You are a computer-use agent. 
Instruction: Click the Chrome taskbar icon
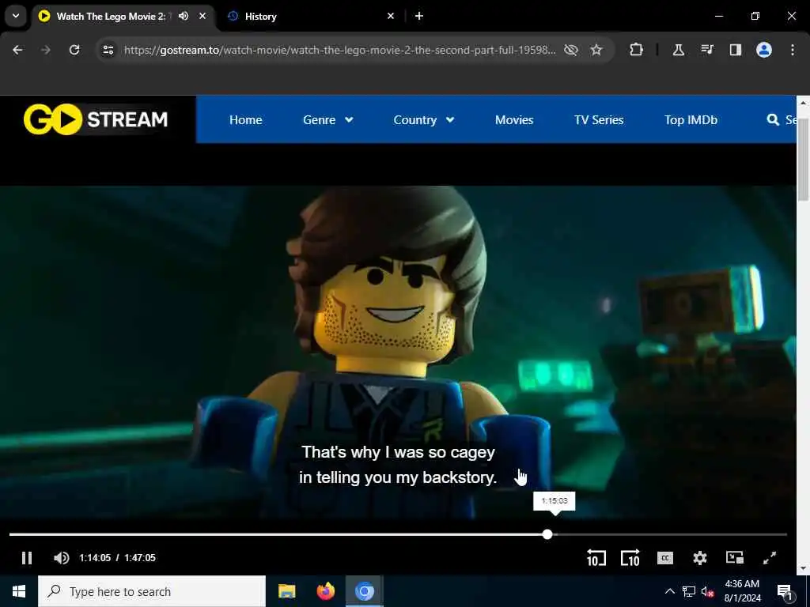[x=364, y=591]
